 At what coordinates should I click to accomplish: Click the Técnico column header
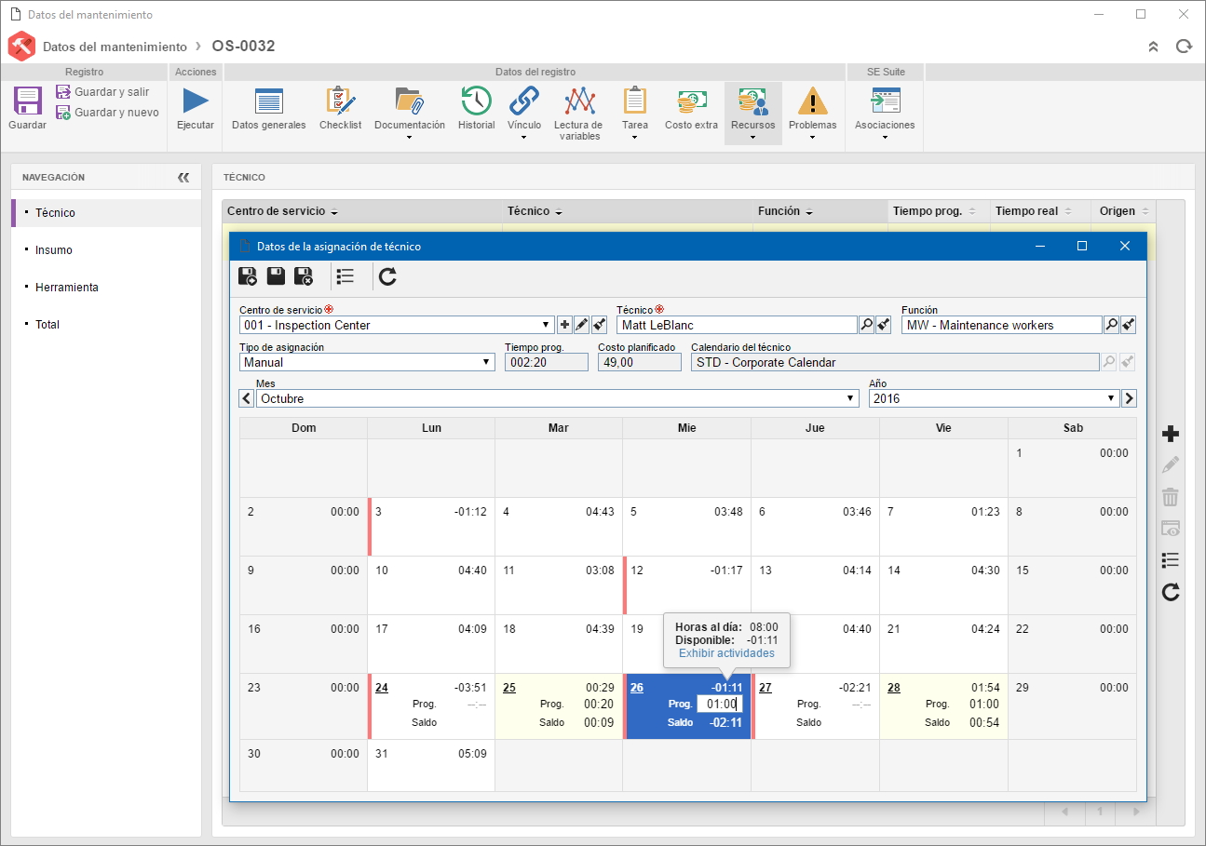(628, 211)
